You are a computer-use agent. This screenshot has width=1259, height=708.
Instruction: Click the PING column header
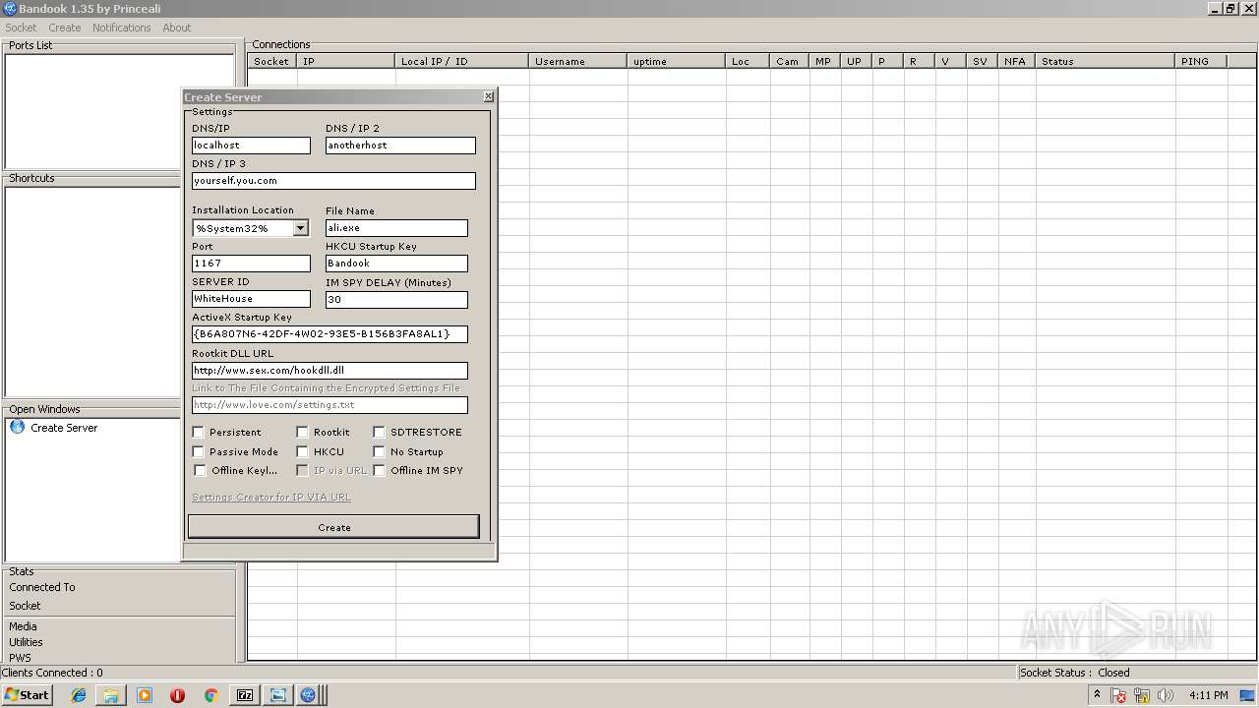[1201, 61]
